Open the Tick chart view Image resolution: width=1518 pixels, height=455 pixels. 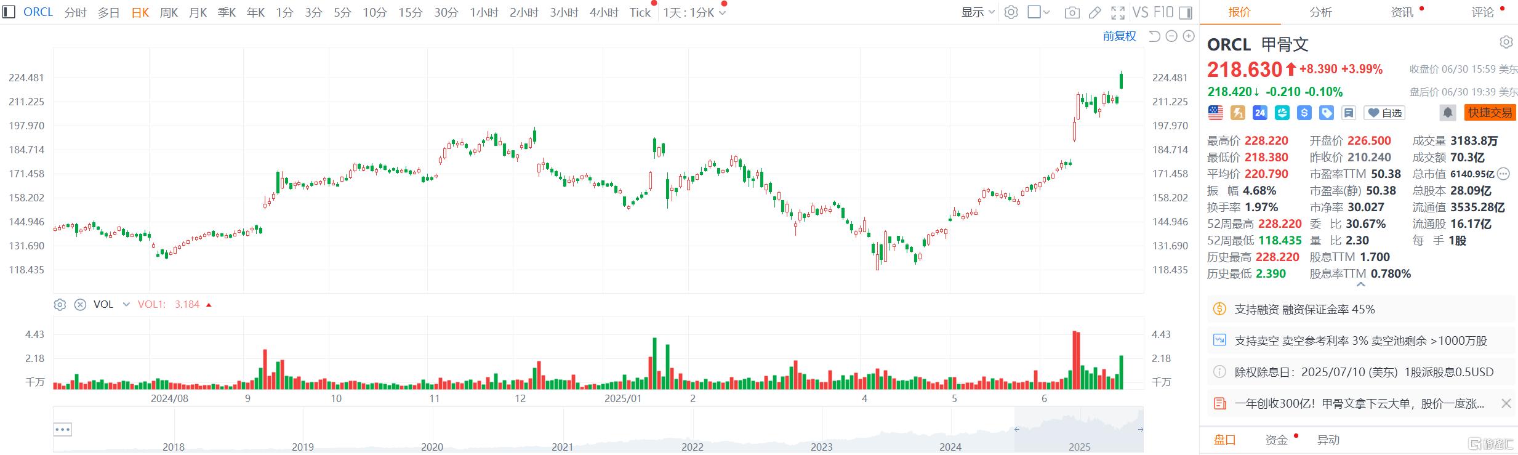[640, 12]
